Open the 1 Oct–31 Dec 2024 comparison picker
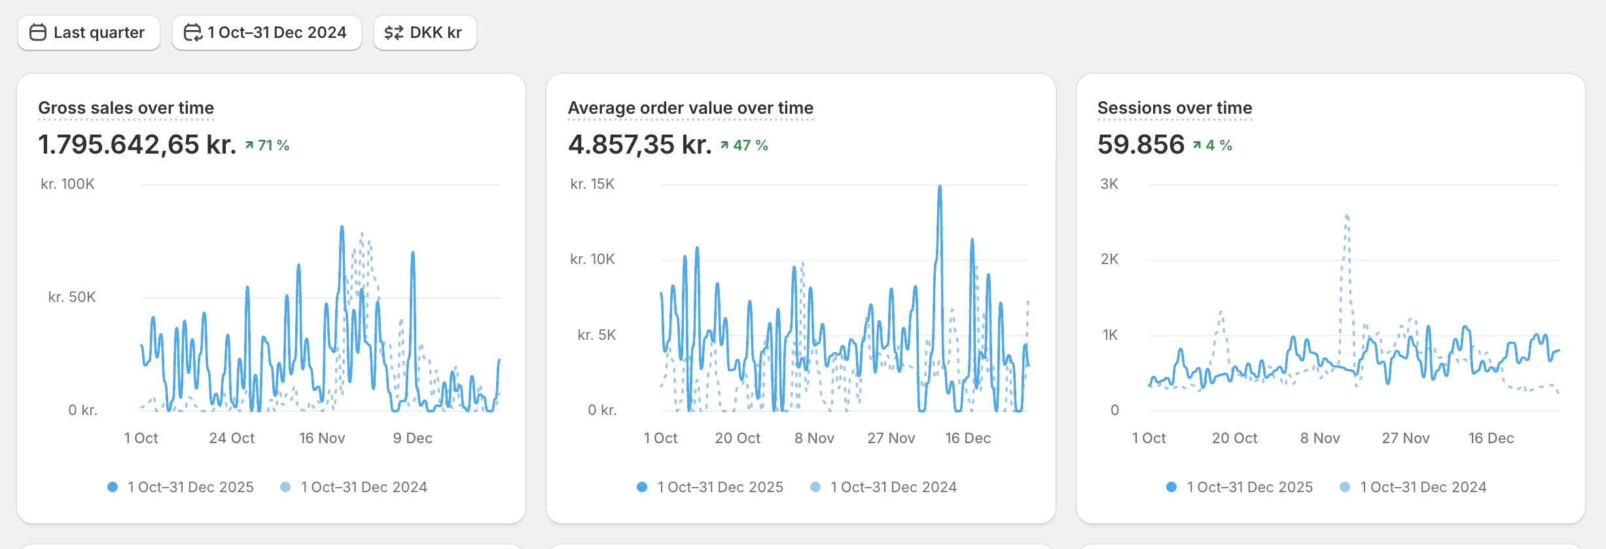 coord(267,33)
